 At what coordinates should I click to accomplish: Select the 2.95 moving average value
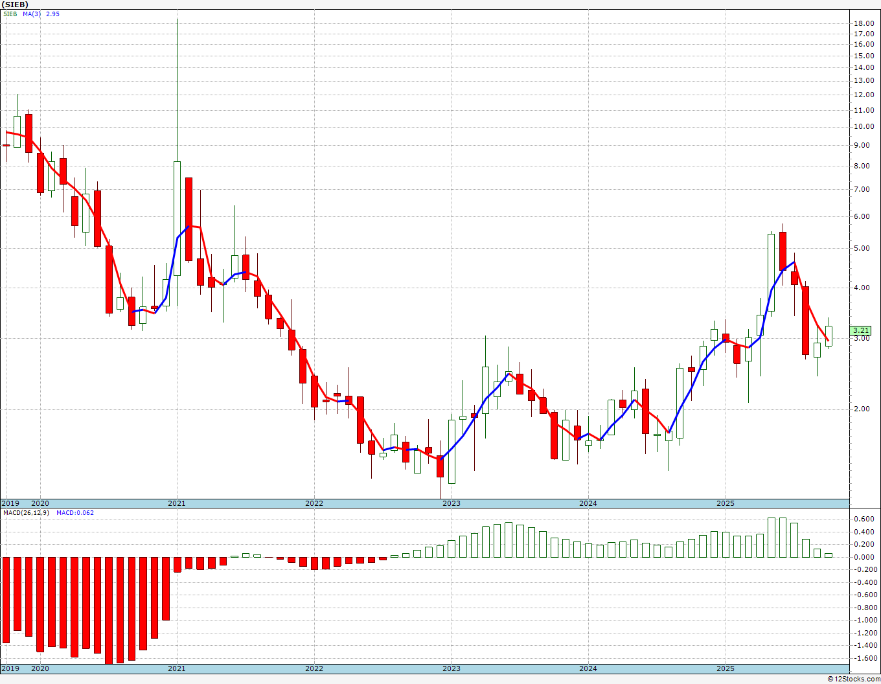[52, 14]
